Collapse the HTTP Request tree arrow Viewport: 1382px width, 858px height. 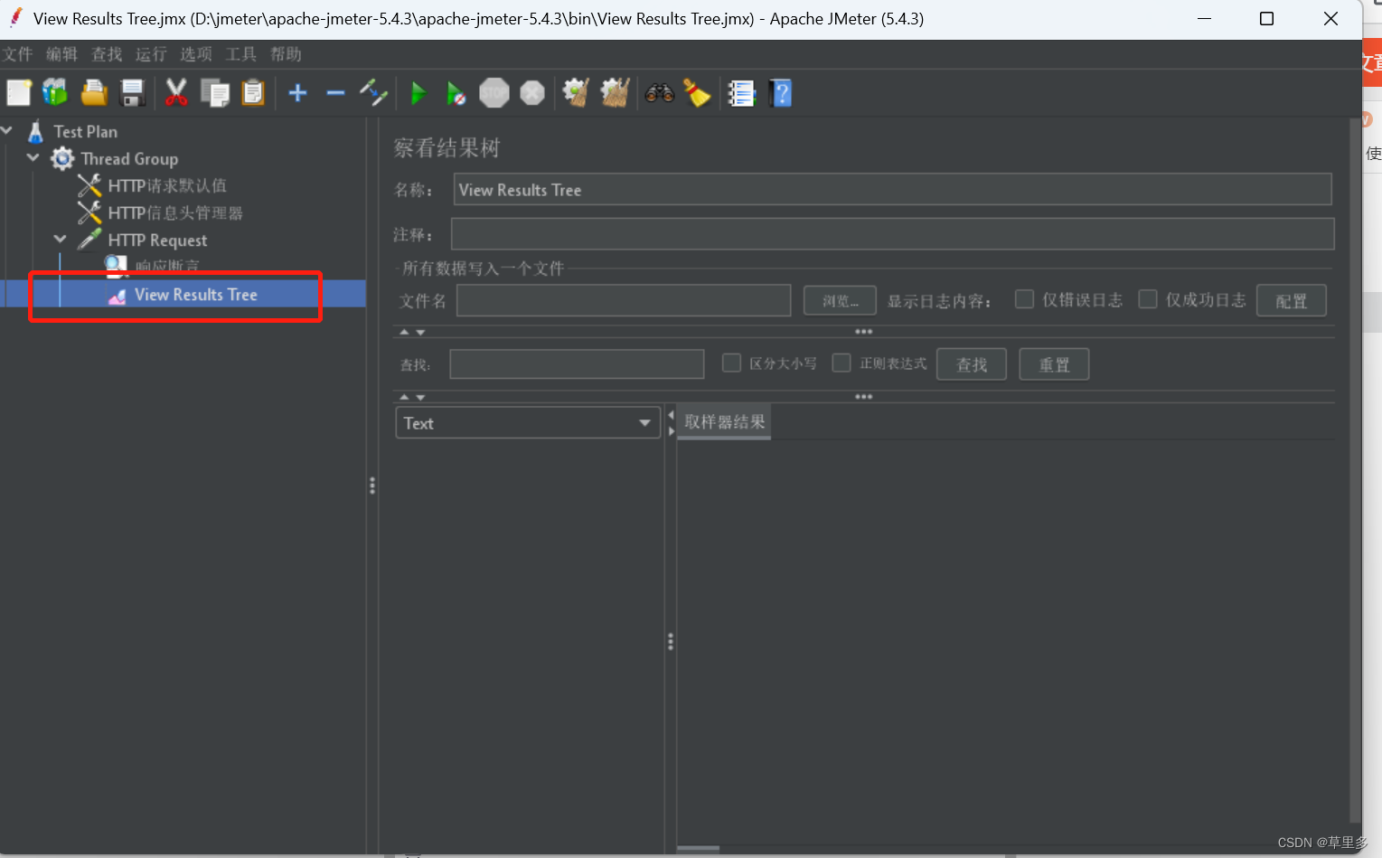tap(60, 240)
